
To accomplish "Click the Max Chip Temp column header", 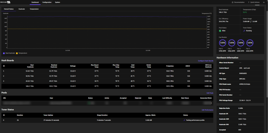I will tap(116, 66).
